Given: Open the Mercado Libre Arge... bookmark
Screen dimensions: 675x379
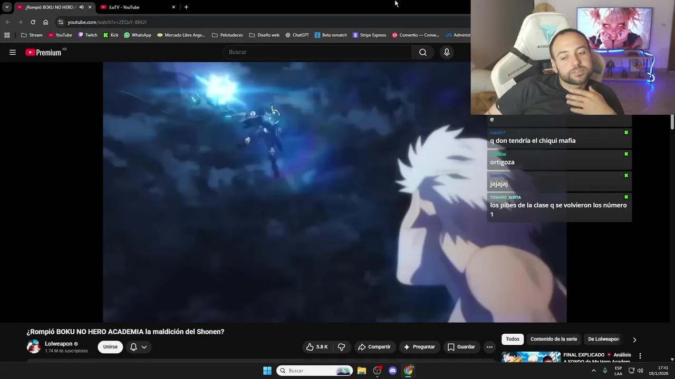Looking at the screenshot, I should pyautogui.click(x=181, y=35).
